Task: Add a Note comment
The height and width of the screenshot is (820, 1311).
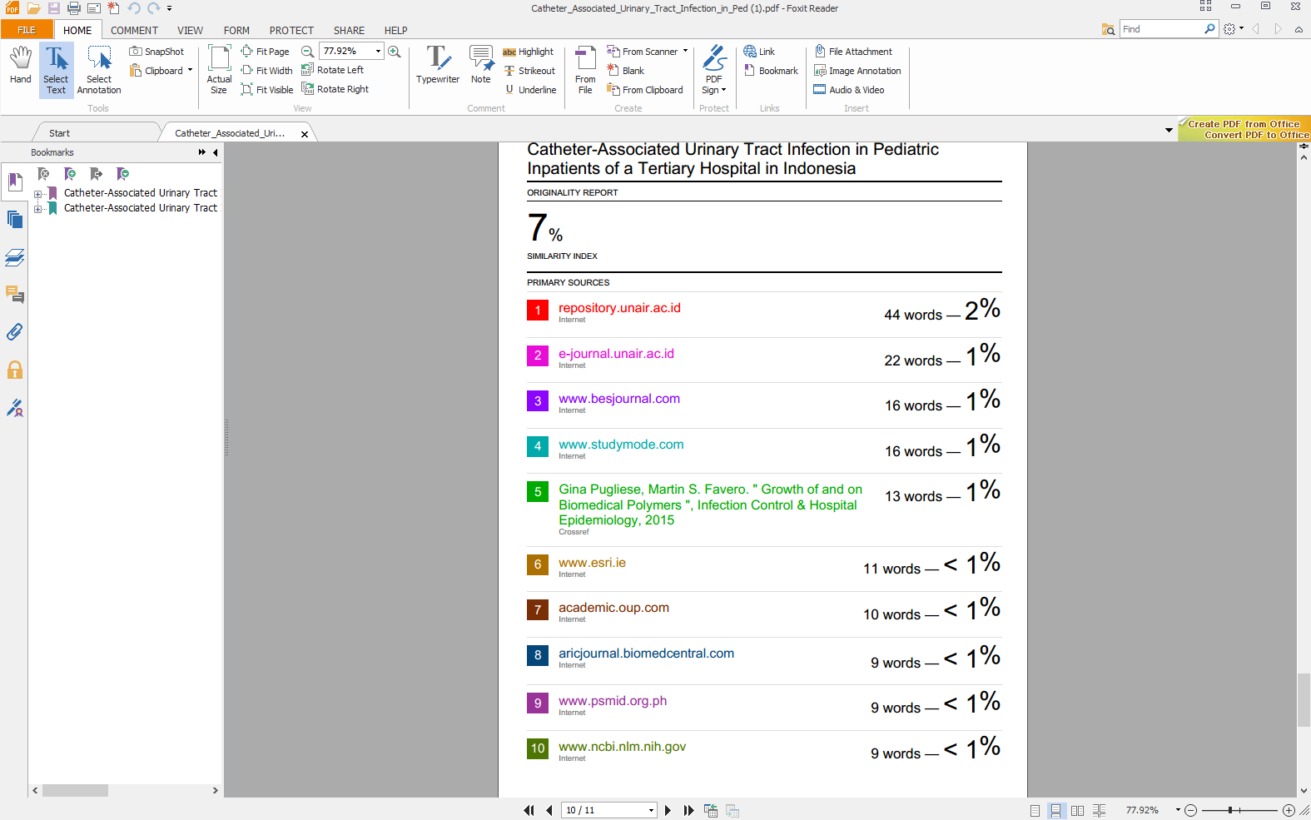Action: coord(481,65)
